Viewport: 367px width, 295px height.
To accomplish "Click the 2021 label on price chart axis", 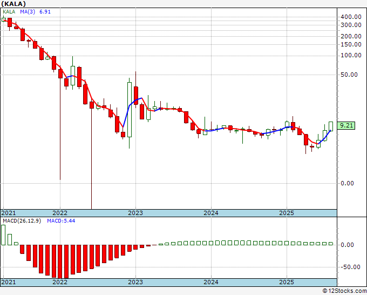I will (x=9, y=213).
